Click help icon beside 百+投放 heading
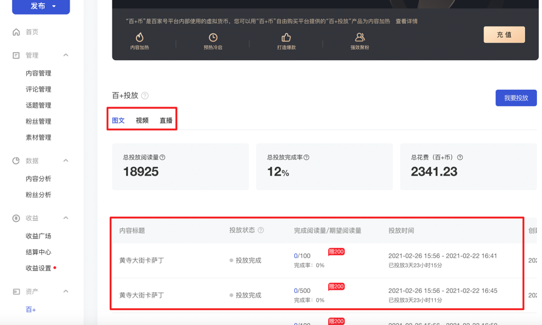Image resolution: width=542 pixels, height=325 pixels. 145,95
